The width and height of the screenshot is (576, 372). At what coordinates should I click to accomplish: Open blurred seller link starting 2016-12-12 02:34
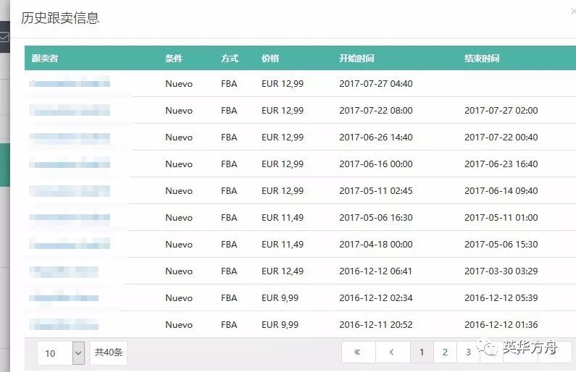tap(64, 297)
